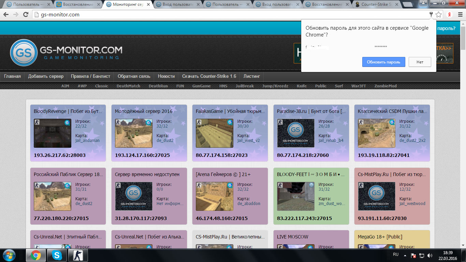Screen dimensions: 466x262
Task: Filter servers by JailBreak category
Action: point(245,86)
